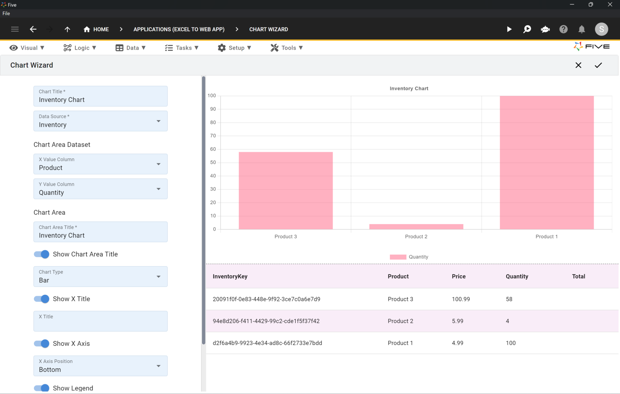Toggle Show Legend switch

tap(41, 388)
